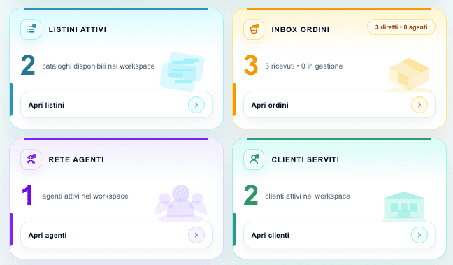Click the Rete Agenti people icon
This screenshot has width=453, height=265.
[31, 159]
